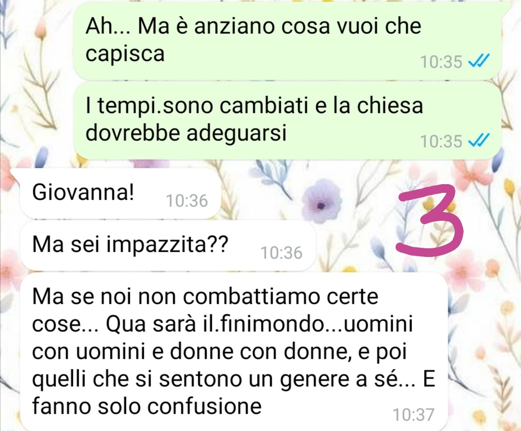
Task: Tap the 10:36 timestamp beside "Ma sei impazzita??"
Action: click(281, 253)
